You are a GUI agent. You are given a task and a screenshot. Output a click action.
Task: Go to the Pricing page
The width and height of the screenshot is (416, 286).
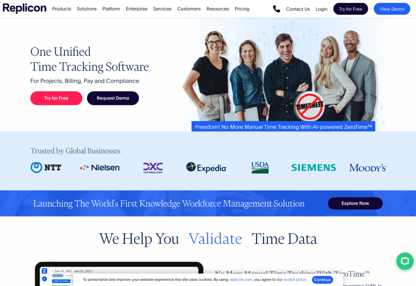click(242, 9)
